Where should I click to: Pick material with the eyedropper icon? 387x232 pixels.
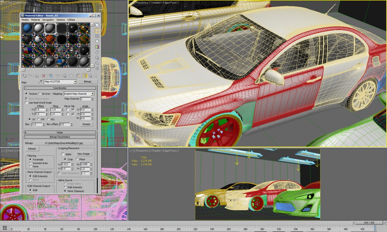point(40,81)
